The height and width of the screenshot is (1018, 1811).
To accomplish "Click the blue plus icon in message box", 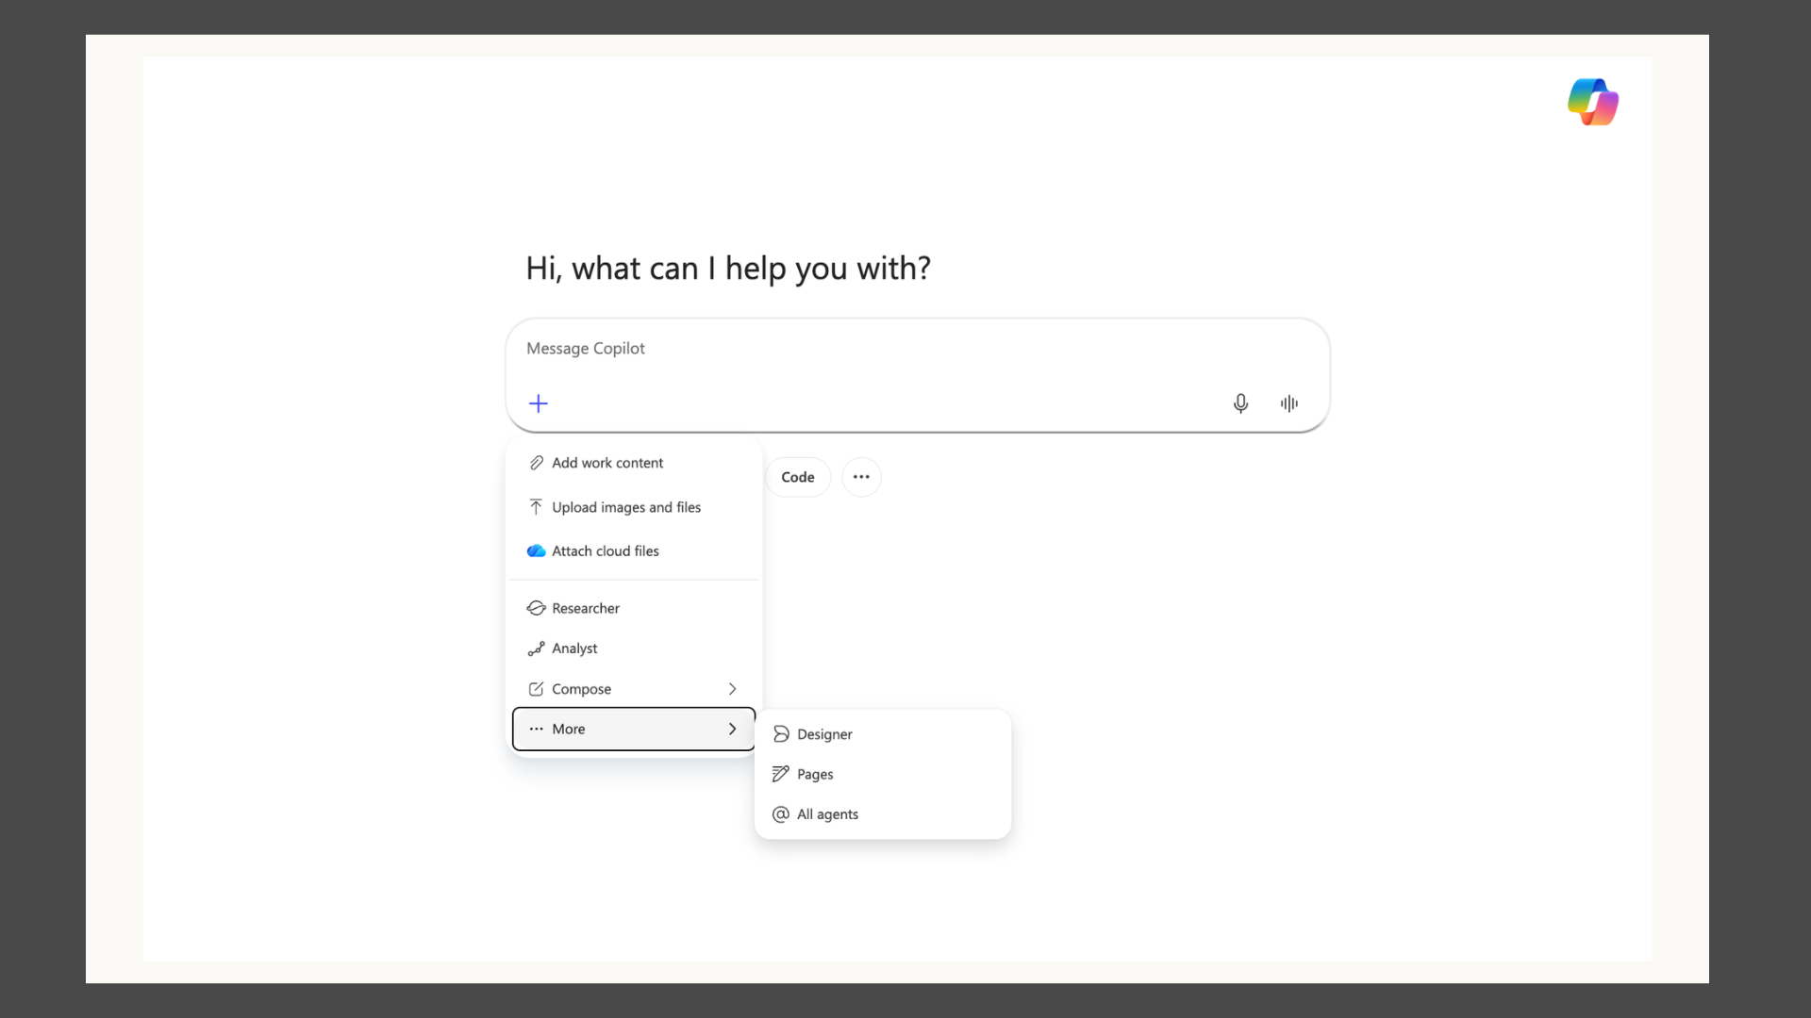I will [539, 403].
